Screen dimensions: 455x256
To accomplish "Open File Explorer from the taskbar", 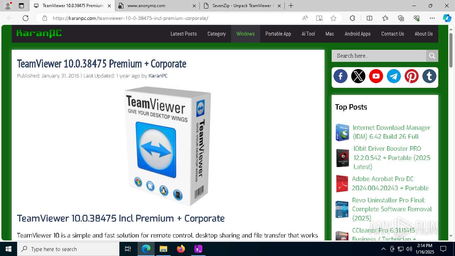I will click(163, 249).
